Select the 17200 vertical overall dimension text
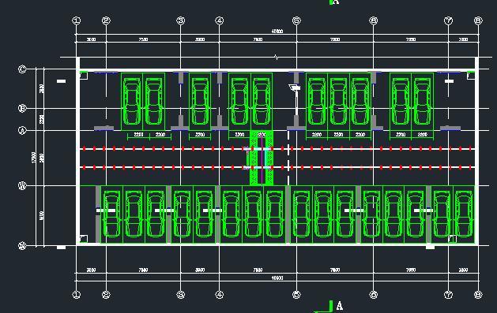Screen dimensions: 497x313 [34, 157]
